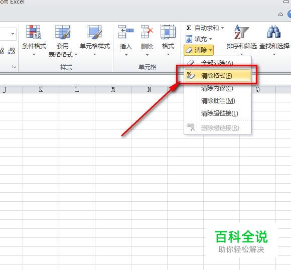
Task: Click the Clear eraser button
Action: coord(199,50)
